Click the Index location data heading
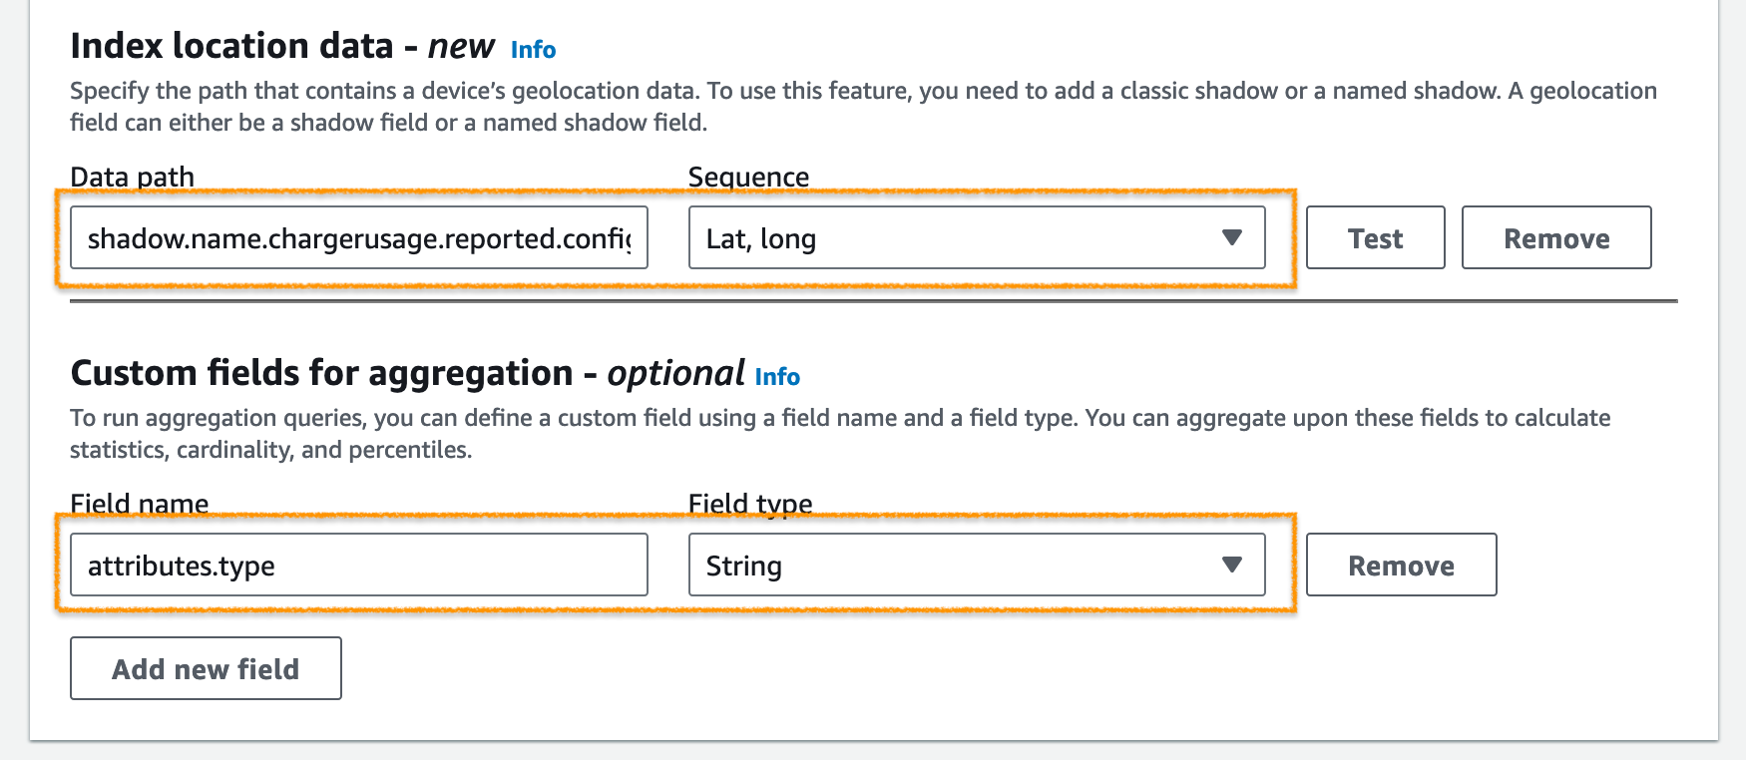Screen dimensions: 1746x760 (282, 46)
